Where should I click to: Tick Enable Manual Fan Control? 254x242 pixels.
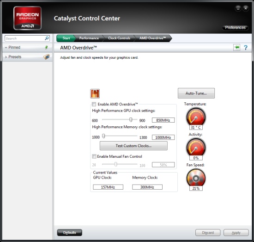[x=94, y=156]
